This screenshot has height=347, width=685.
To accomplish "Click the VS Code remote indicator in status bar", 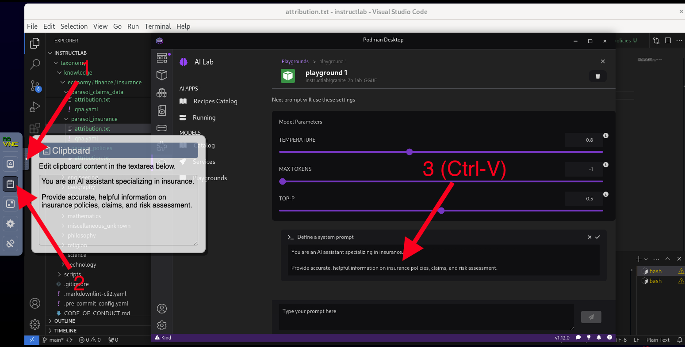I will click(31, 340).
